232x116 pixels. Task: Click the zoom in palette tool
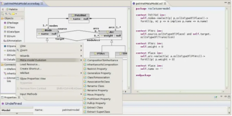point(6,14)
